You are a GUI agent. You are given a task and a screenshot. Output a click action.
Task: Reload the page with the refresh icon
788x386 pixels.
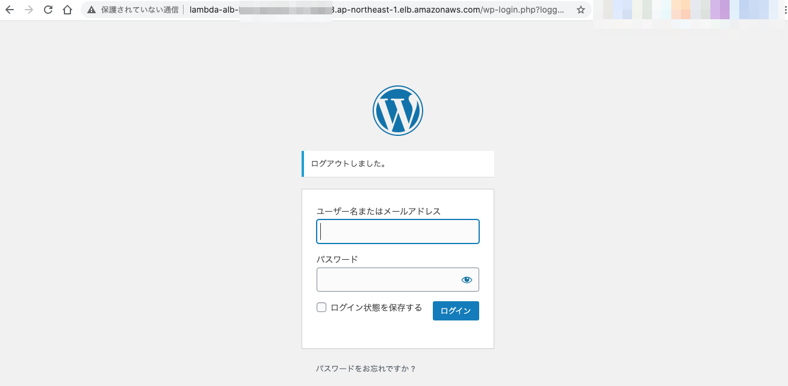[x=48, y=10]
